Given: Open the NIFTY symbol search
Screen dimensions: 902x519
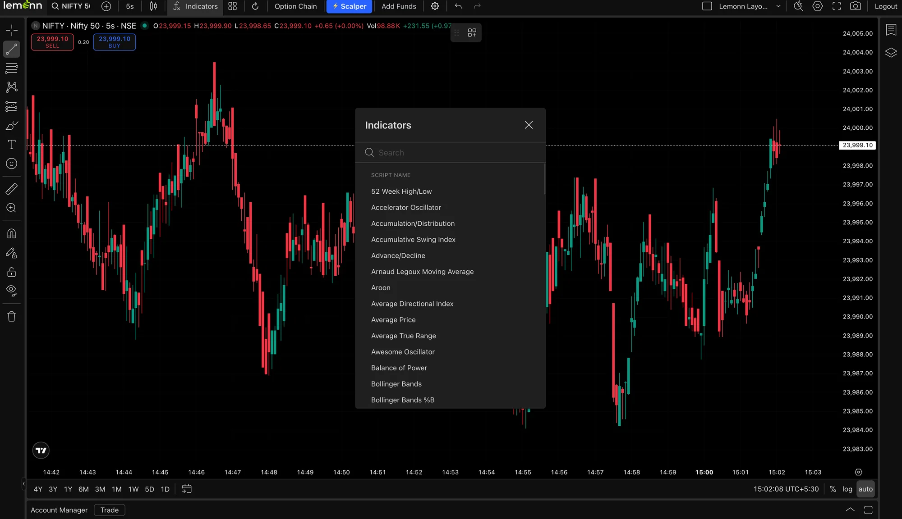Looking at the screenshot, I should 71,6.
